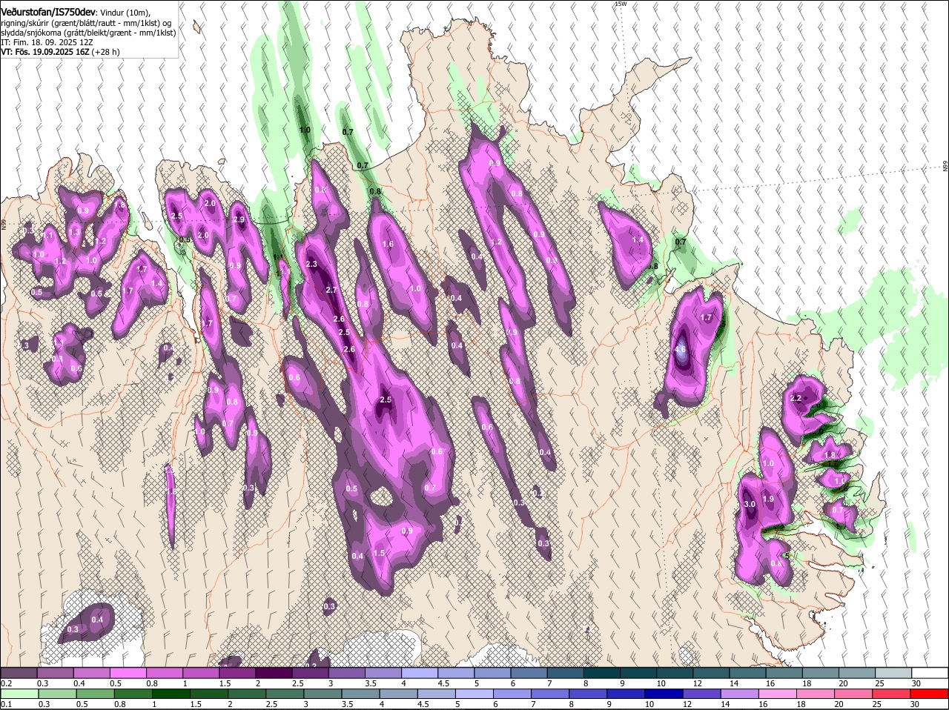The image size is (949, 710).
Task: Click the lavender 4.5 swatch in upper legend
Action: (456, 672)
